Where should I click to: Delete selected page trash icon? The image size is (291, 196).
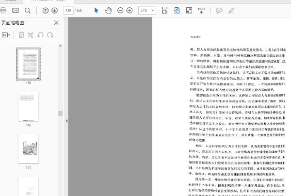(x=21, y=35)
